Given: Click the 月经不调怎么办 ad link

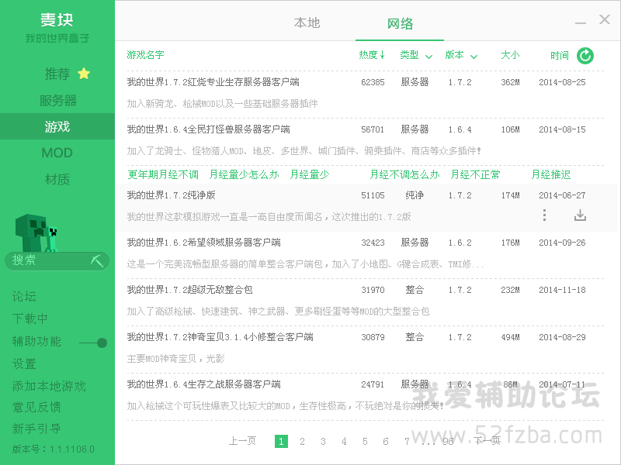Looking at the screenshot, I should 404,174.
